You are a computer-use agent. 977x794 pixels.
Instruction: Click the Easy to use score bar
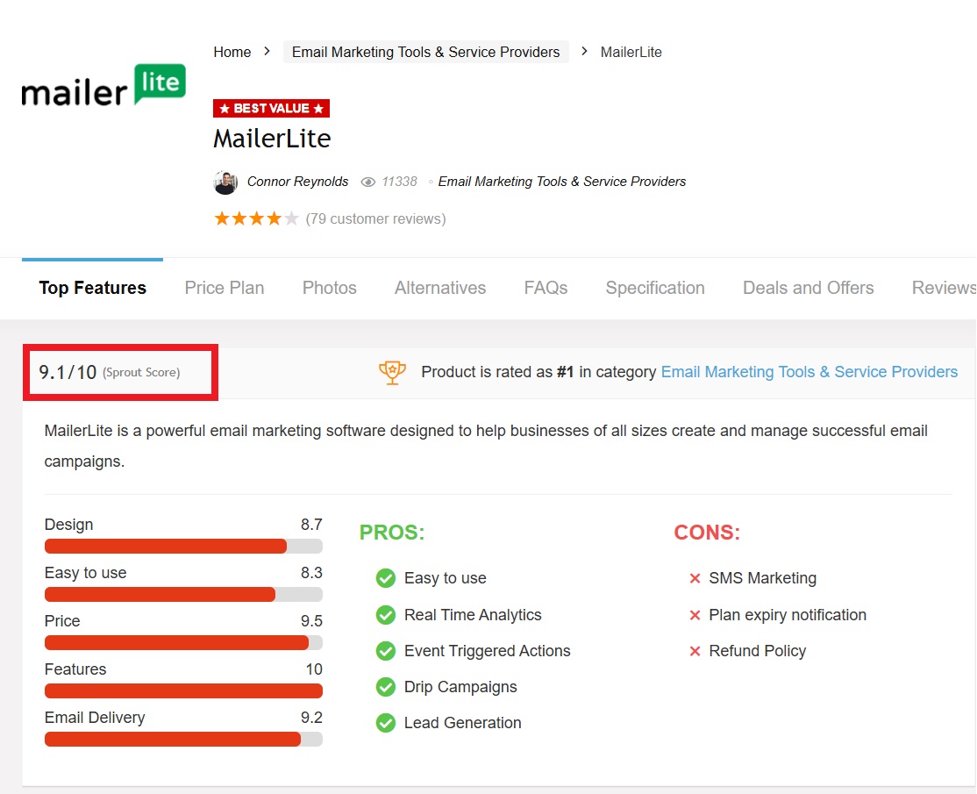click(183, 595)
